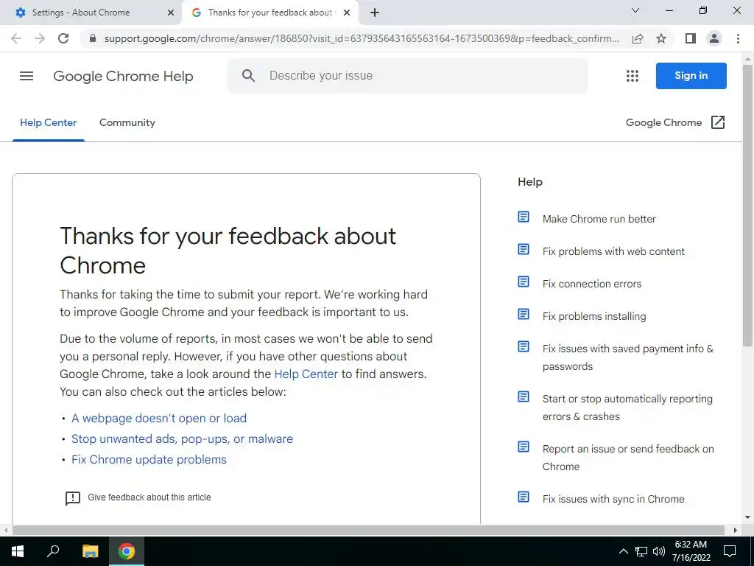Open A webpage doesn't open or load
This screenshot has width=754, height=566.
[x=159, y=419]
